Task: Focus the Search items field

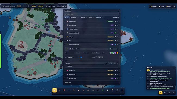Action: coord(92,15)
